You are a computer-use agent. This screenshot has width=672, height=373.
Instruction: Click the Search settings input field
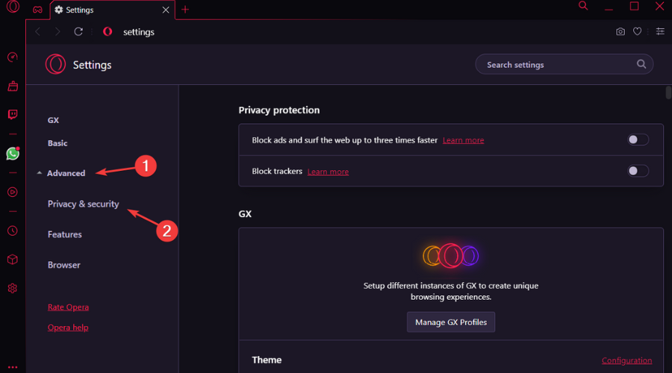pyautogui.click(x=556, y=65)
